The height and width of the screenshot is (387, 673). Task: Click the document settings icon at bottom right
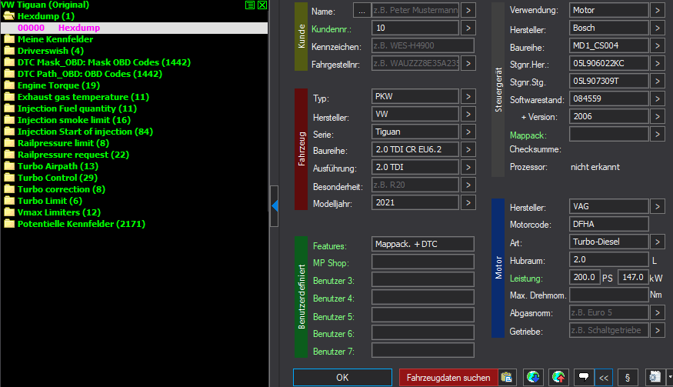coord(655,378)
